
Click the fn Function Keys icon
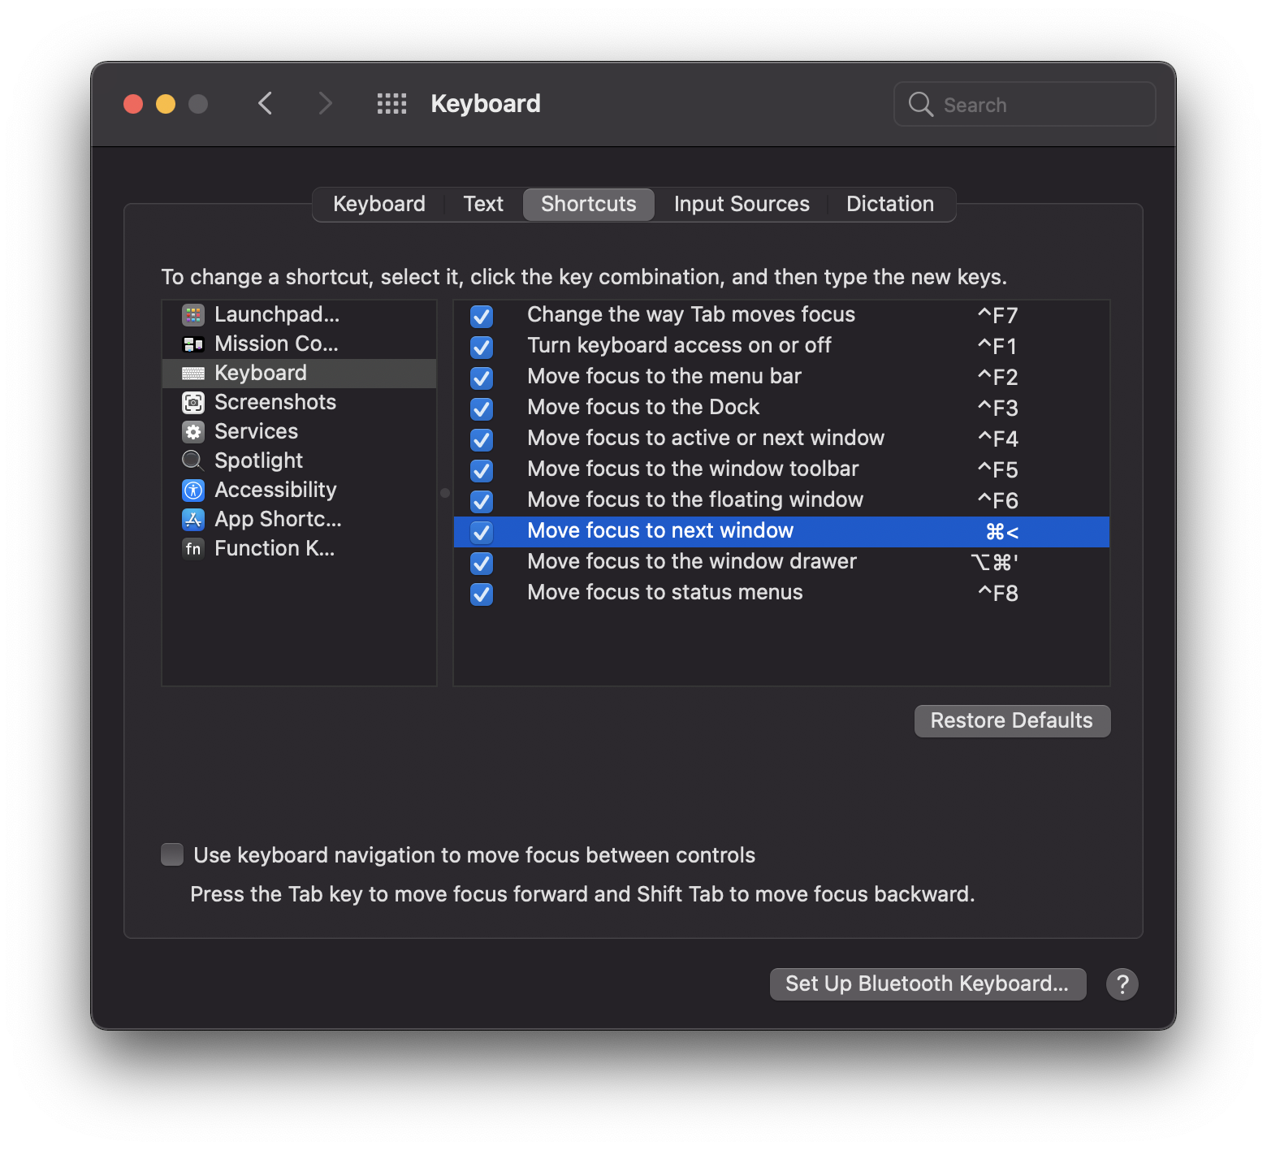193,549
